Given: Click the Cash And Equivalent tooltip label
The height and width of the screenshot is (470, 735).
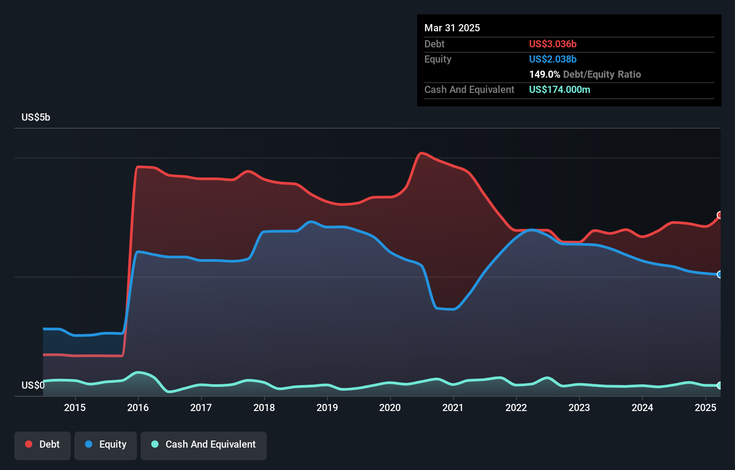Looking at the screenshot, I should coord(469,89).
